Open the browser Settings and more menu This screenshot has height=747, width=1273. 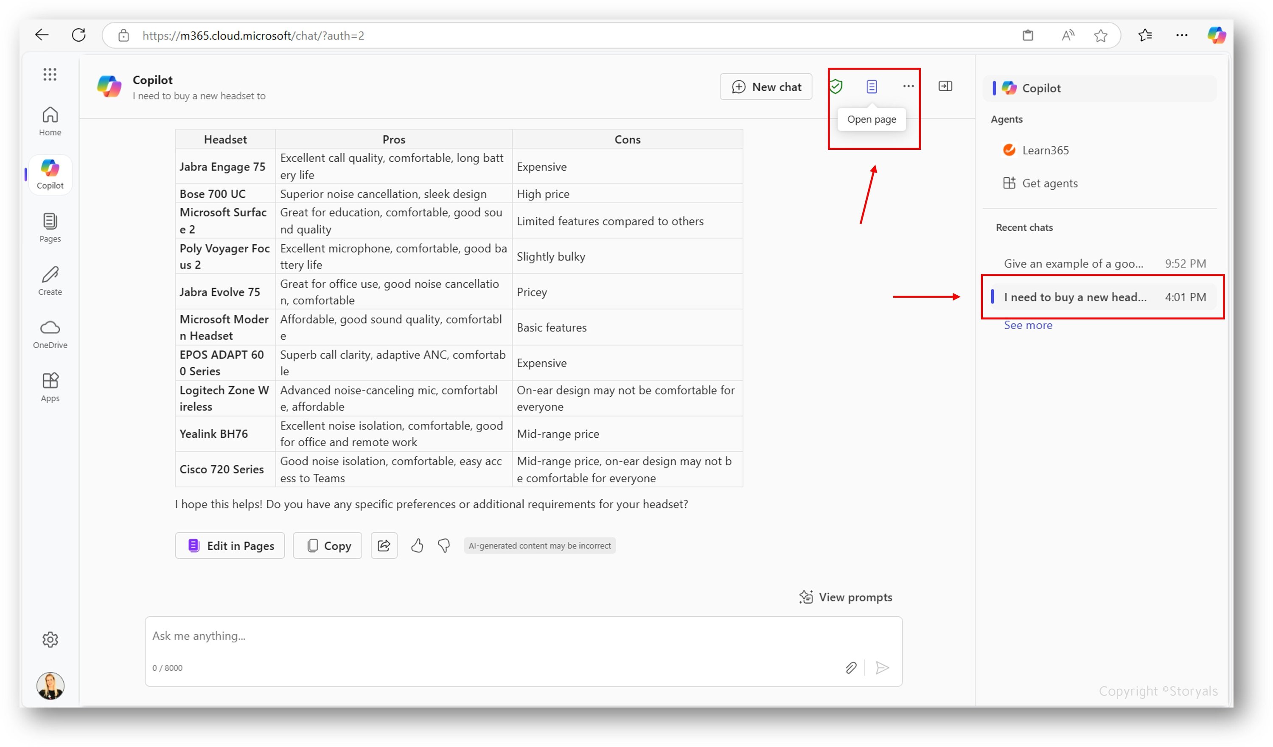point(1182,35)
